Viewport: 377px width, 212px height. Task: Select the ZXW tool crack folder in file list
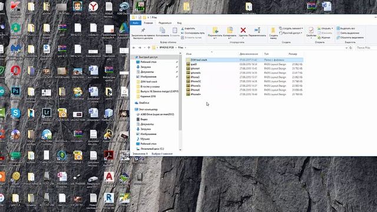click(244, 60)
